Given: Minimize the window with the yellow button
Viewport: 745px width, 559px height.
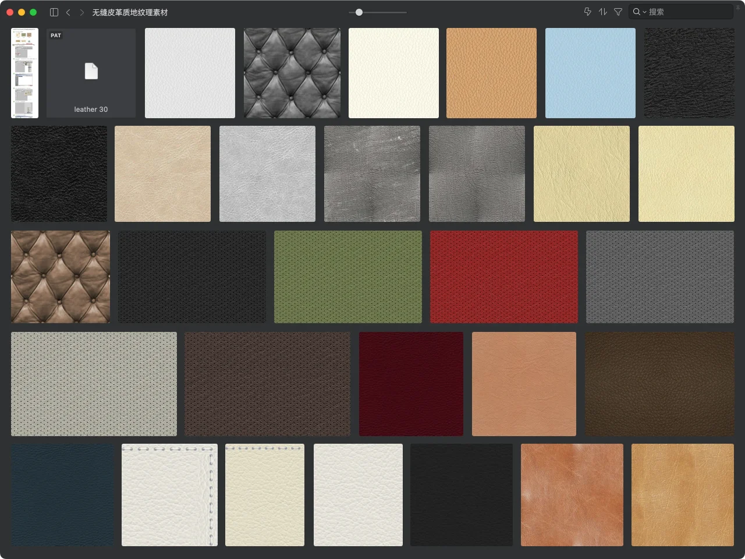Looking at the screenshot, I should (22, 12).
